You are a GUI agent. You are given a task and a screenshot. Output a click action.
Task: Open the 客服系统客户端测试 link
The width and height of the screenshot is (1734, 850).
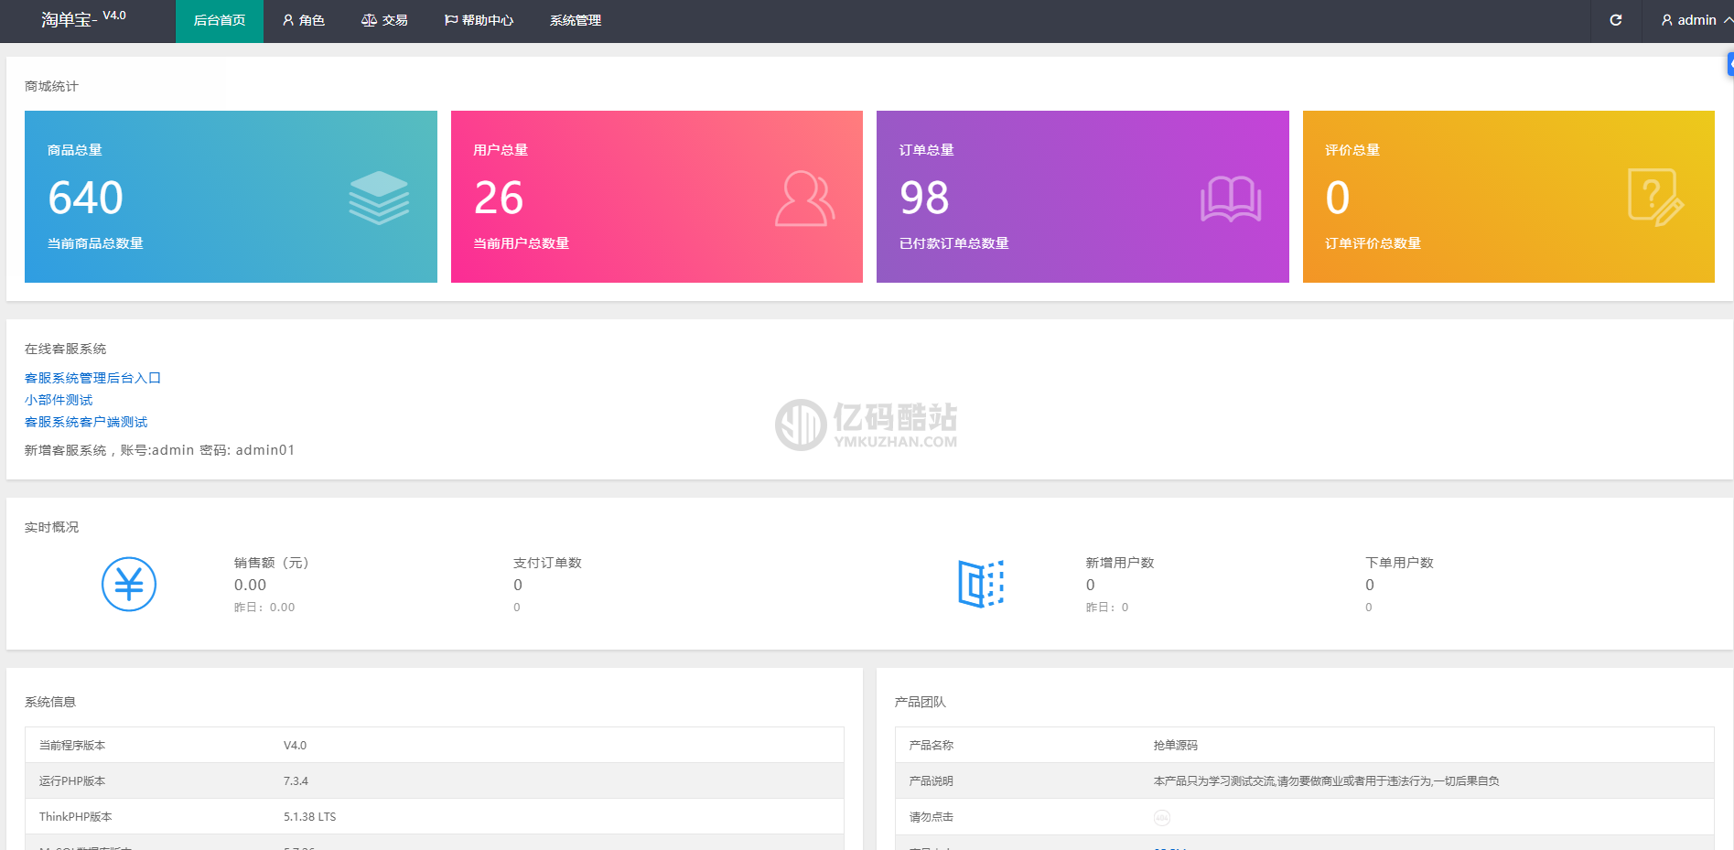[x=86, y=422]
